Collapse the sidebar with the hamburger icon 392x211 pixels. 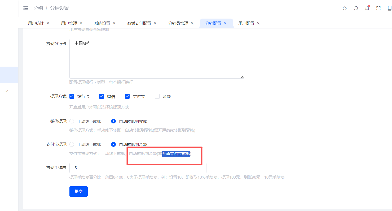pos(26,8)
